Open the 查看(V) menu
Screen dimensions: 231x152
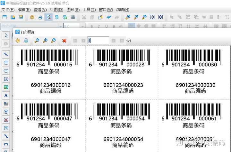click(x=40, y=10)
